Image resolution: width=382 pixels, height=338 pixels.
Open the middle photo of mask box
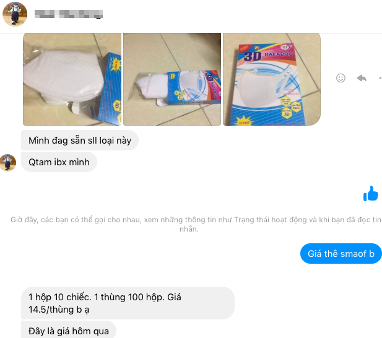click(x=172, y=79)
